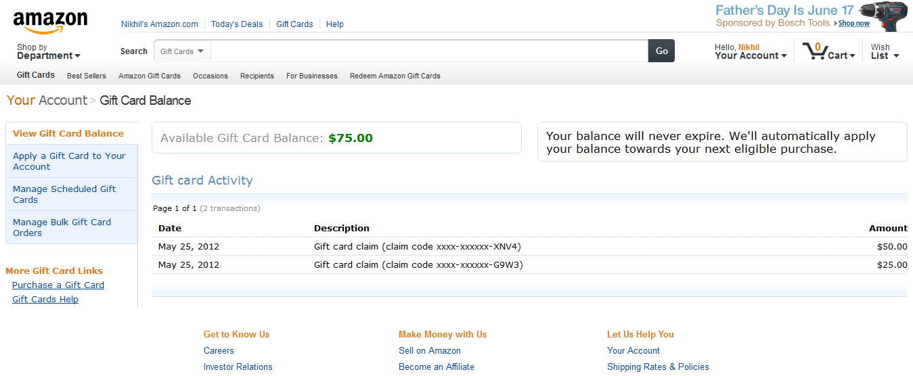Image resolution: width=913 pixels, height=376 pixels.
Task: Open Sell on Amazon footer link
Action: click(x=430, y=350)
